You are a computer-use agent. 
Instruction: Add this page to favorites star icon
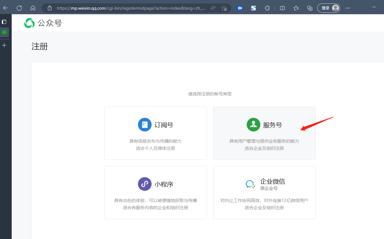pyautogui.click(x=224, y=8)
